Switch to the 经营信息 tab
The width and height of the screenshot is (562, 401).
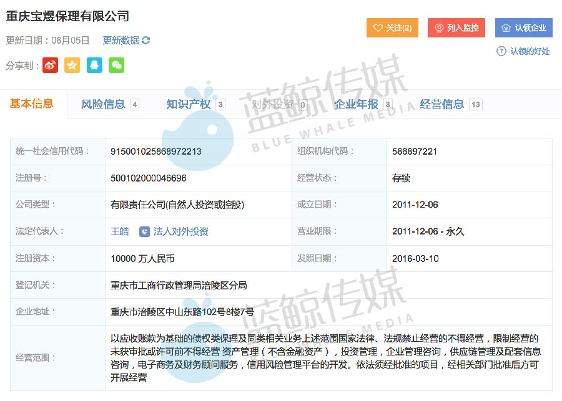442,105
